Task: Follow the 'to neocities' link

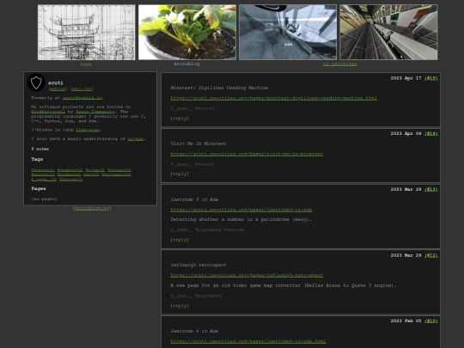Action: pos(339,64)
